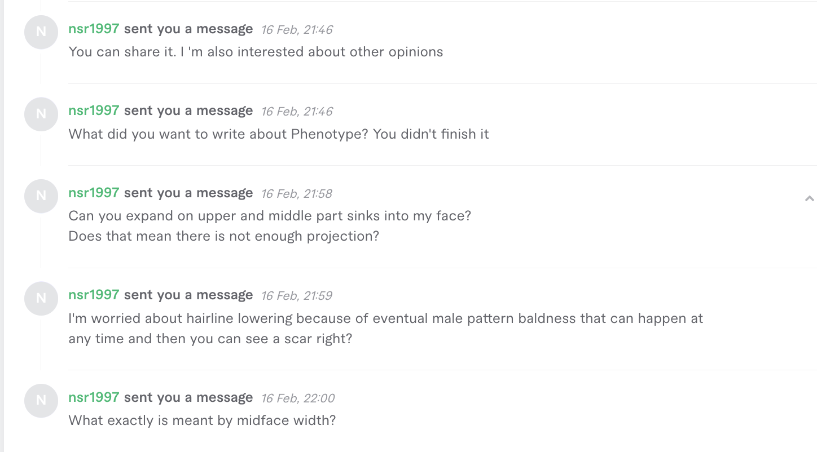The height and width of the screenshot is (452, 817).
Task: Click the avatar beside the 21:58 message
Action: tap(41, 196)
